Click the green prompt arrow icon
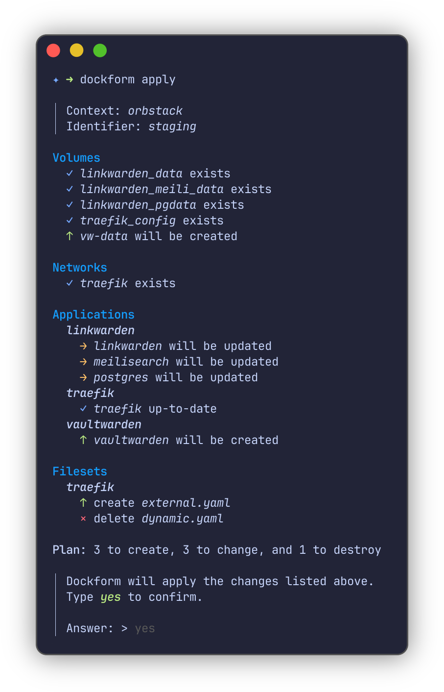The height and width of the screenshot is (692, 444). pos(70,79)
